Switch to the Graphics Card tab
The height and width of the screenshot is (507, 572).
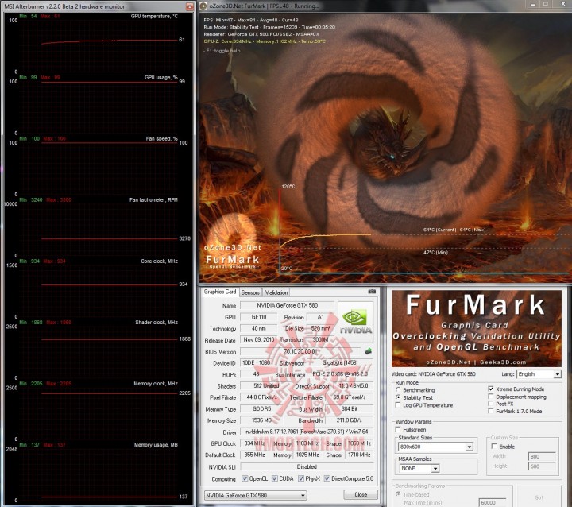tap(220, 292)
